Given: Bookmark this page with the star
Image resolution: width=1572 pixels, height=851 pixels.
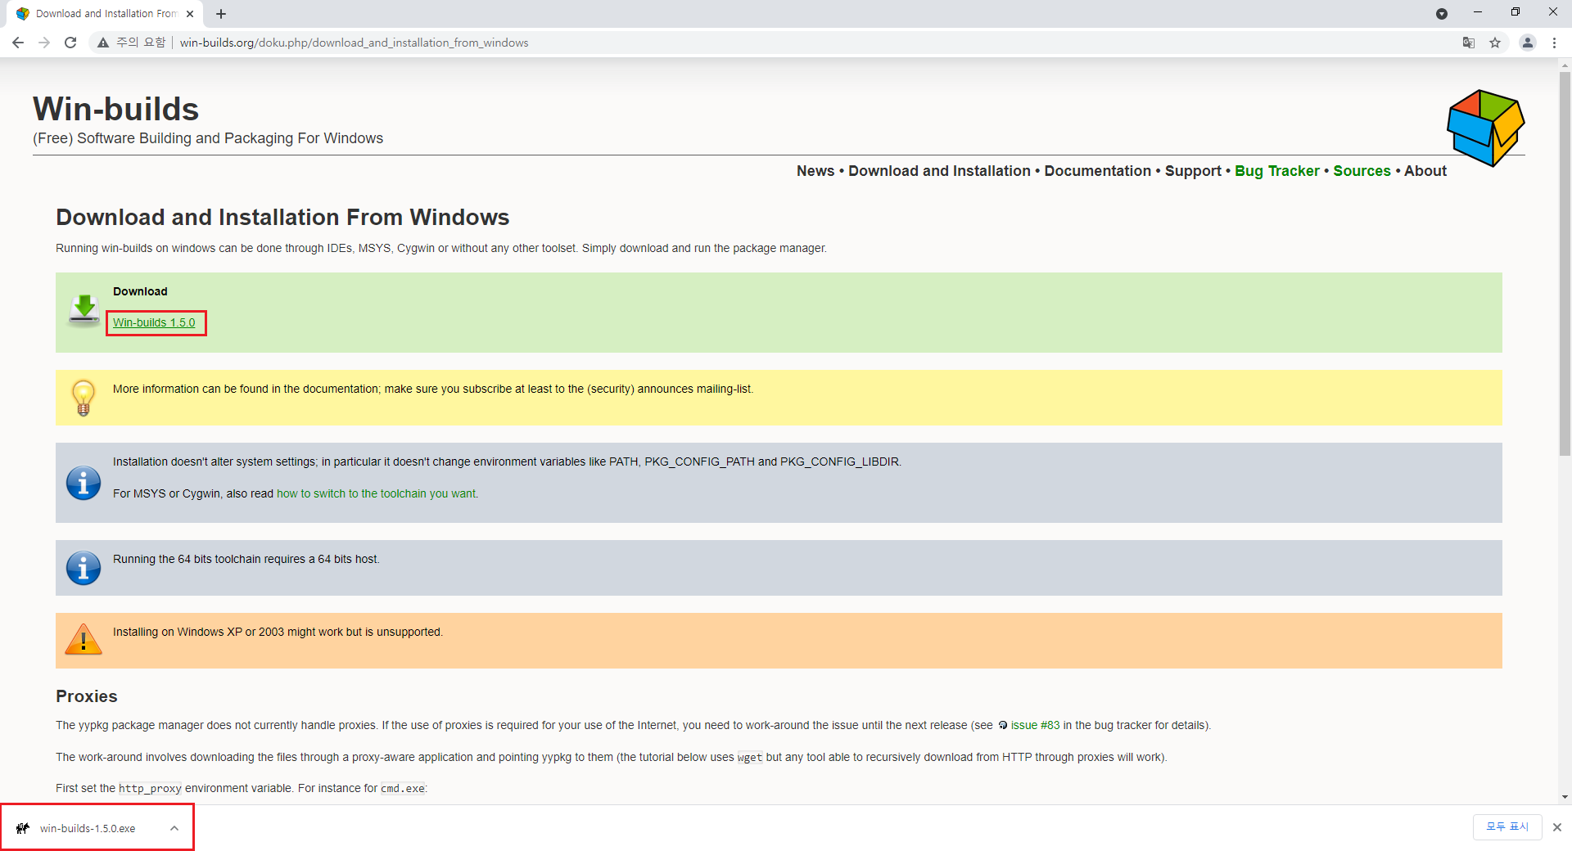Looking at the screenshot, I should coord(1495,43).
